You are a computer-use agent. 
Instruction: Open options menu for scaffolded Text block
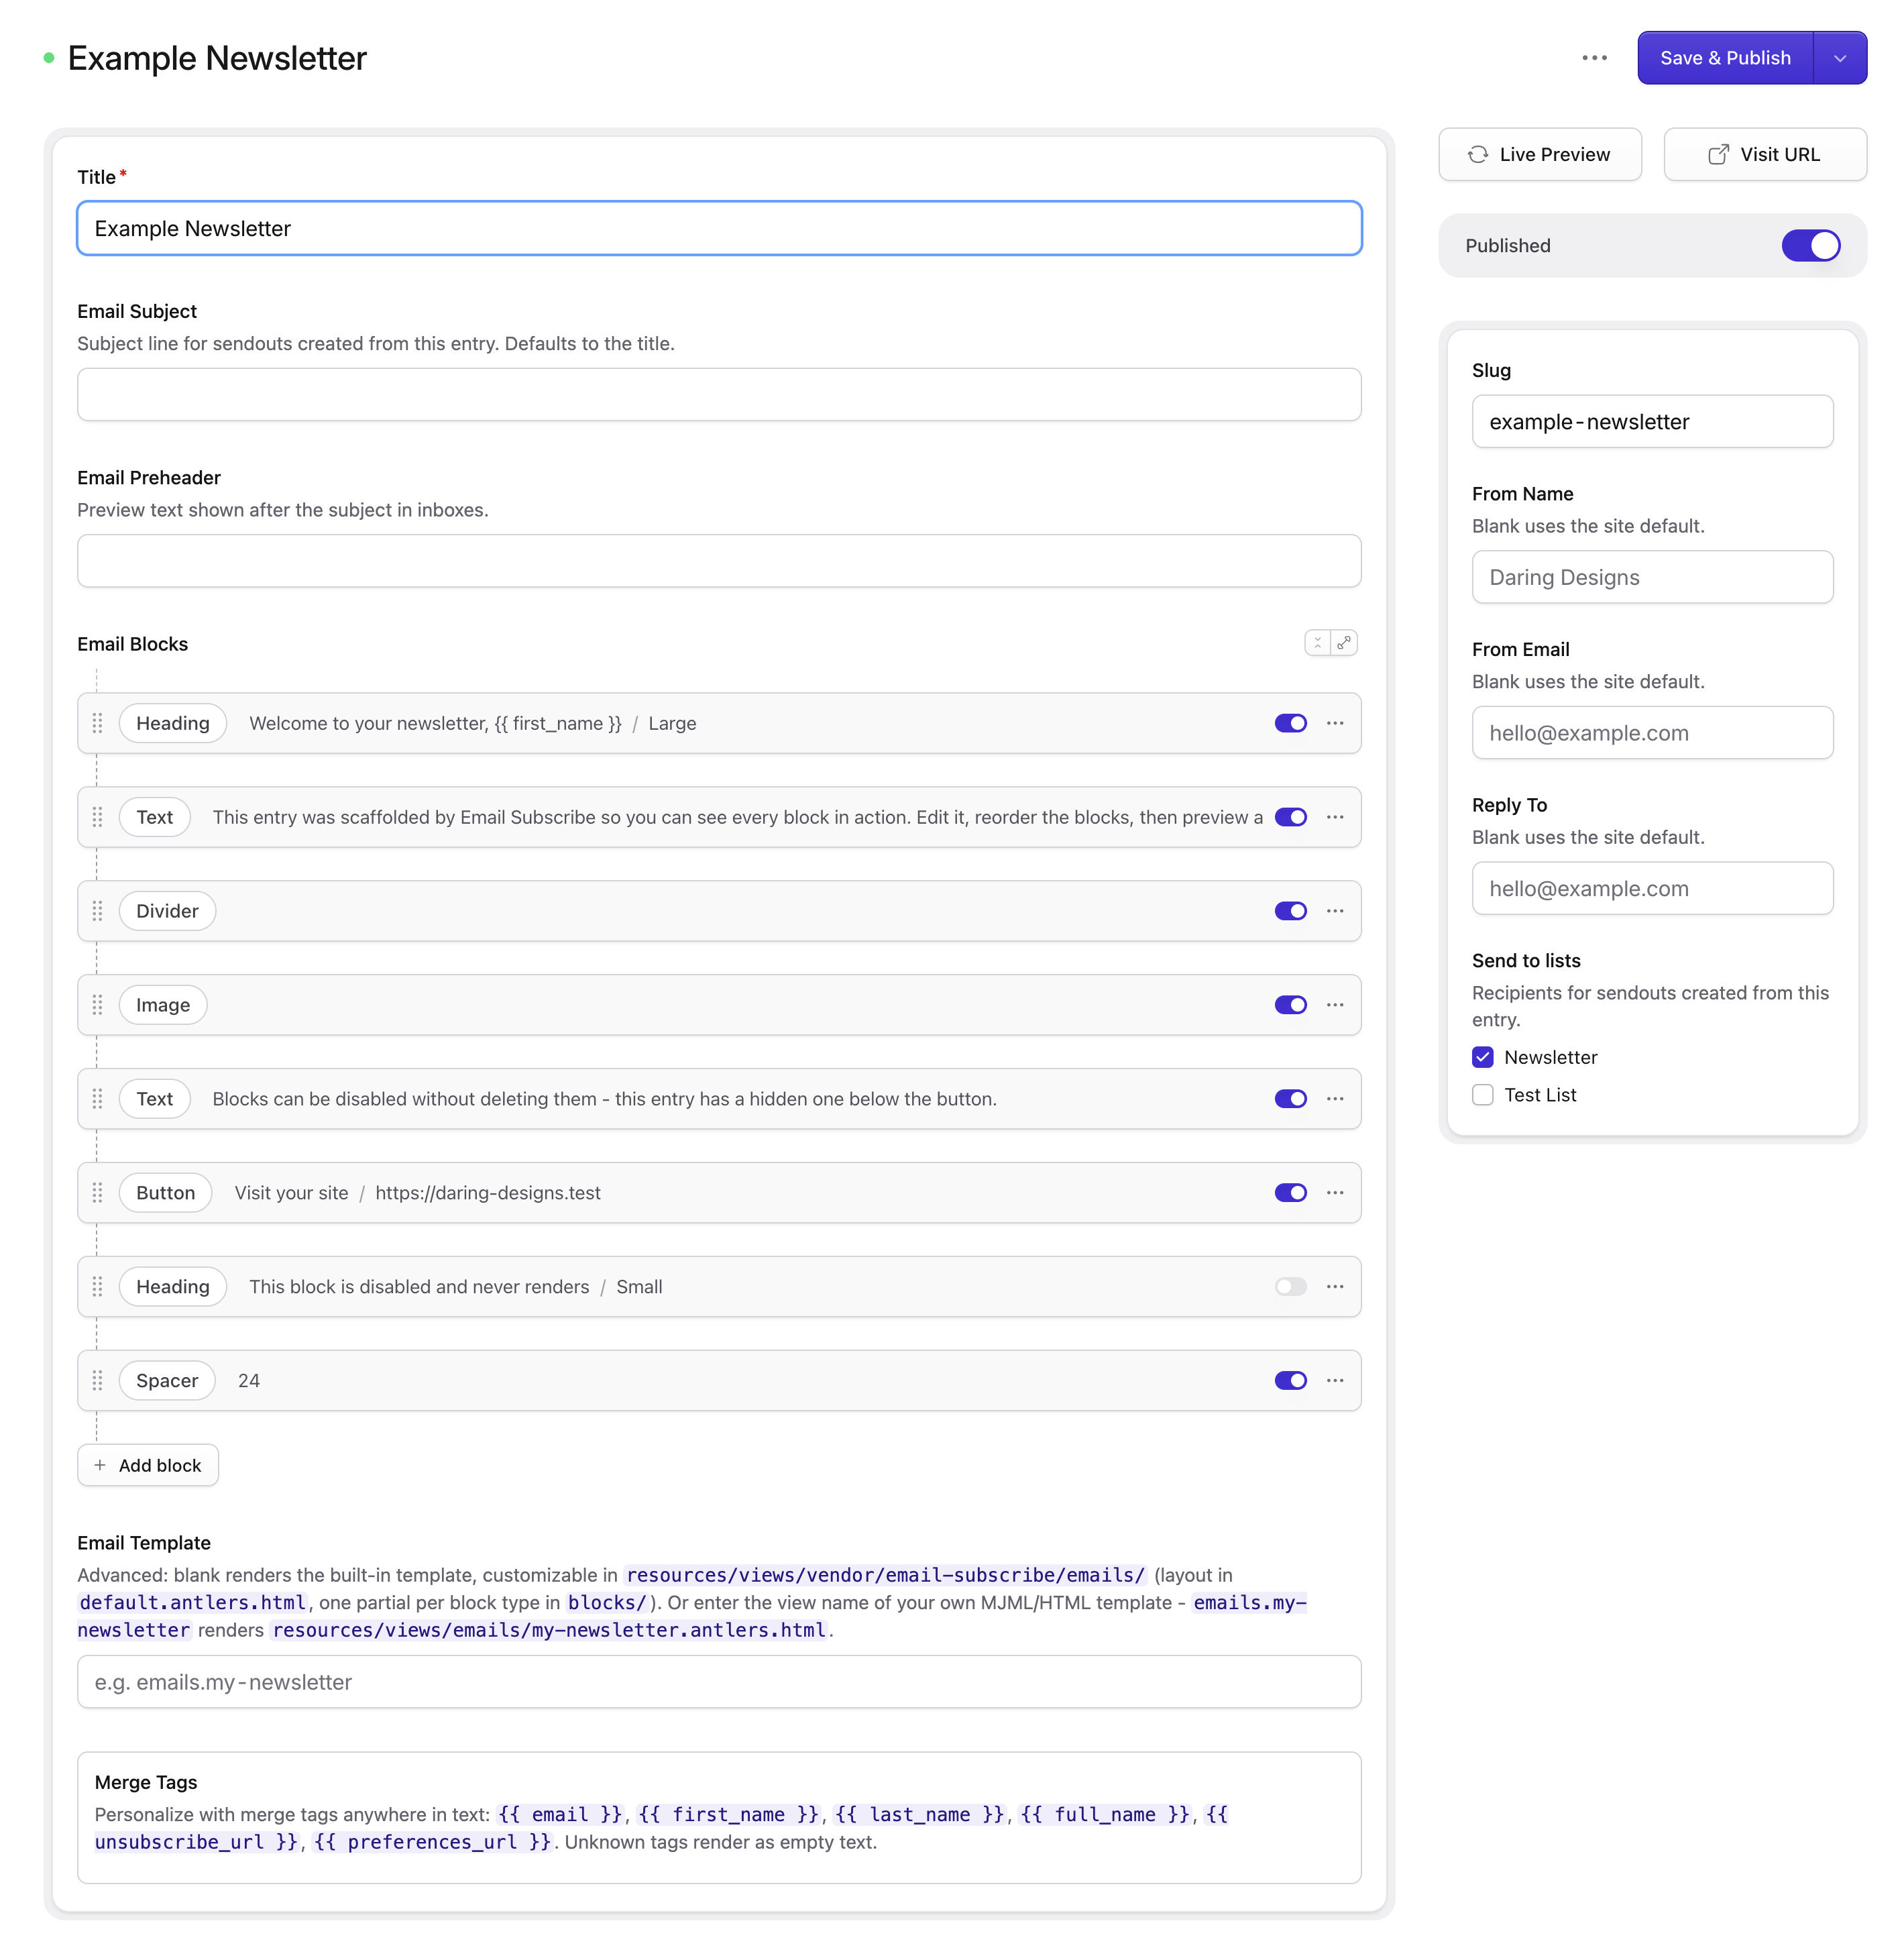point(1334,817)
